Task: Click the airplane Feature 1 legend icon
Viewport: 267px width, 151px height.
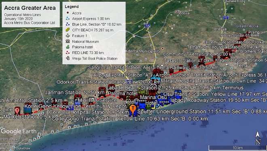Action: click(68, 36)
